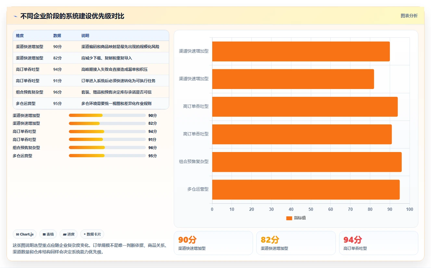The width and height of the screenshot is (431, 268).
Task: Click the 高订单吞吐型 progress bar showing 91分
Action: coord(107,140)
